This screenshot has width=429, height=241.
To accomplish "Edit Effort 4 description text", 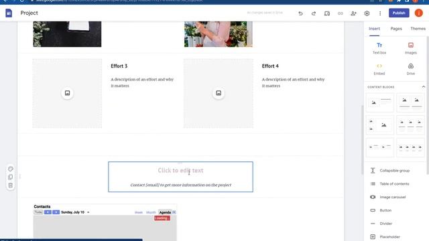I will [x=294, y=82].
